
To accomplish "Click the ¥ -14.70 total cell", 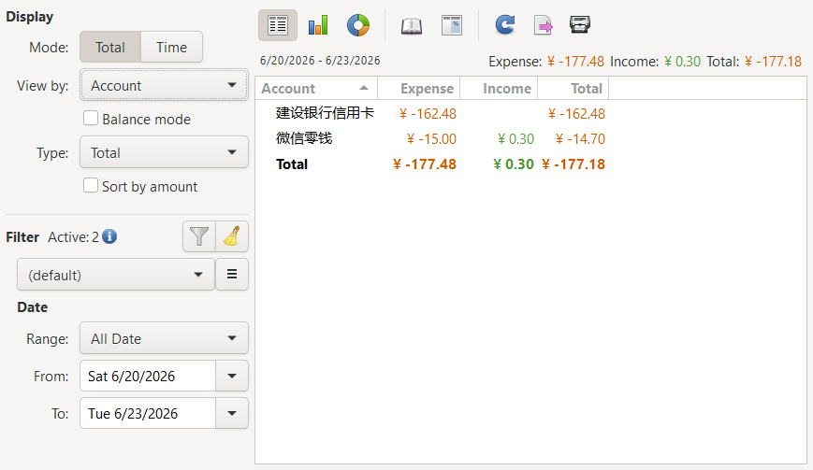I will click(x=580, y=138).
